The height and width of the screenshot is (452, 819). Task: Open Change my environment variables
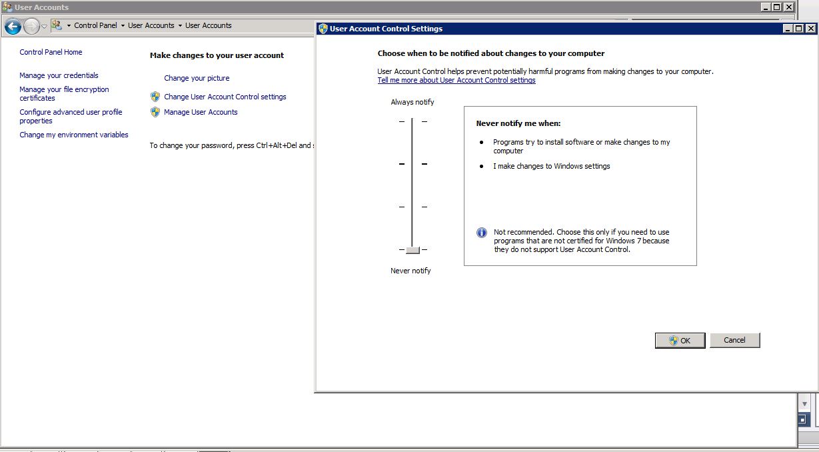point(74,135)
